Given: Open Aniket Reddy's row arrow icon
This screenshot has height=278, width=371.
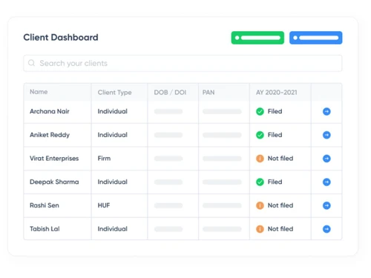Looking at the screenshot, I should 326,135.
